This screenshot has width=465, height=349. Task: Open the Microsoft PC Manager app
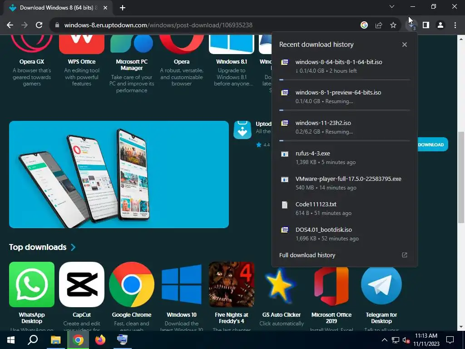[x=132, y=64]
